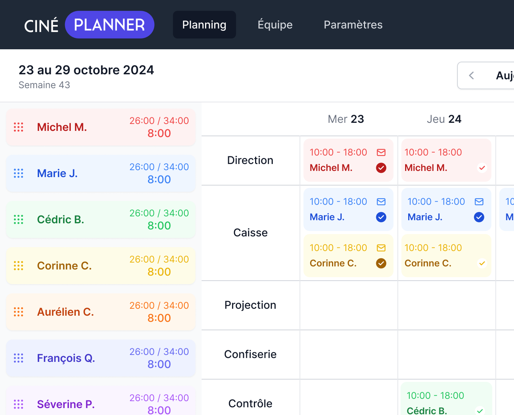Click envelope icon on Marie J. Thursday shift

tap(479, 202)
